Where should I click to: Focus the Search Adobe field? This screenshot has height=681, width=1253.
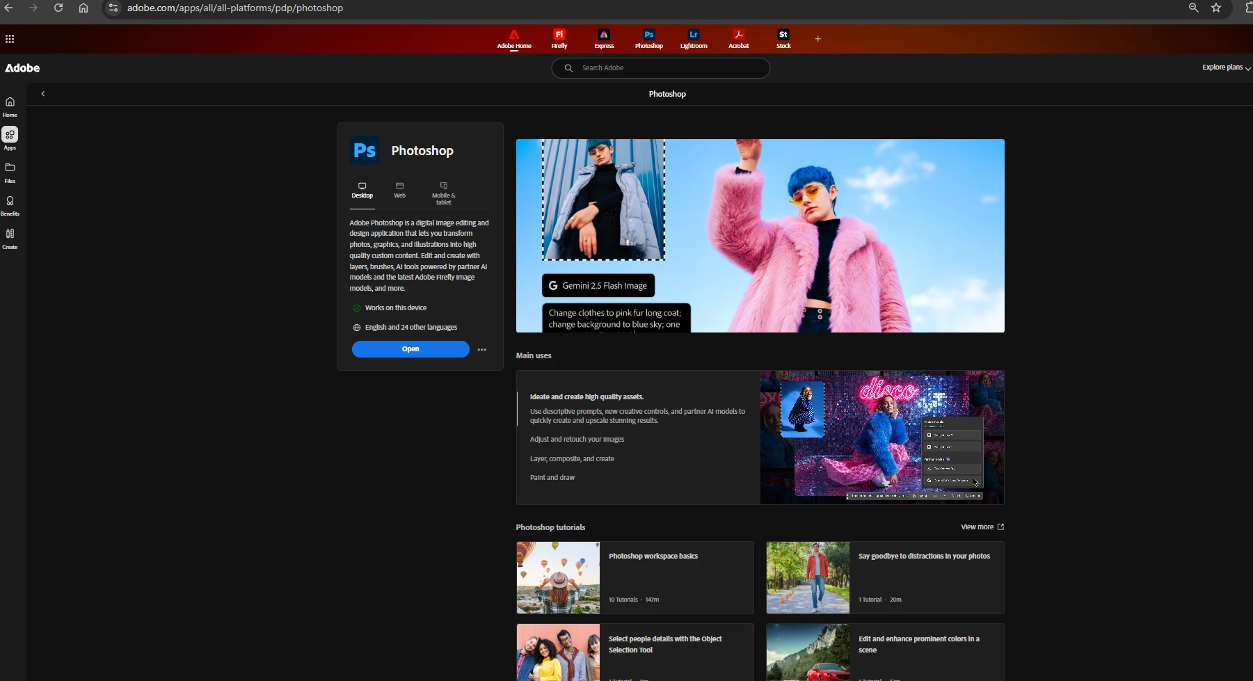pyautogui.click(x=660, y=68)
